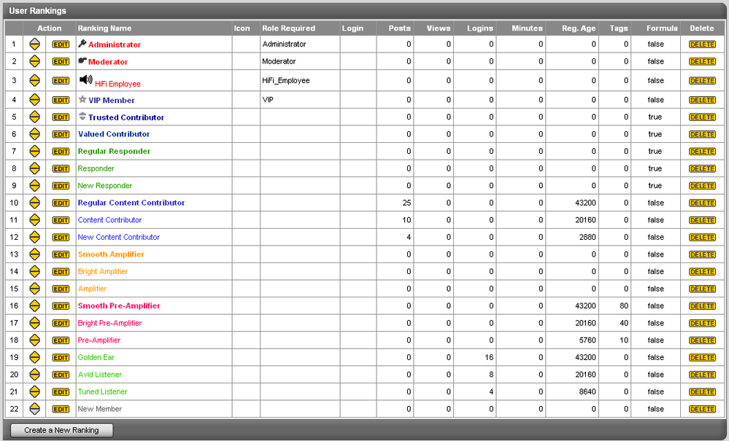Edit the Valued Contributor ranking
This screenshot has width=729, height=441.
[61, 135]
